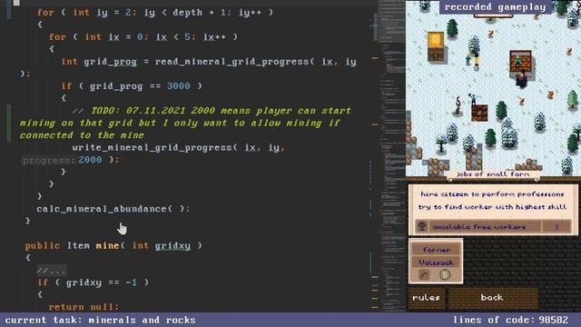581x327 pixels.
Task: Click the worker head icon beside available free workers
Action: point(421,226)
